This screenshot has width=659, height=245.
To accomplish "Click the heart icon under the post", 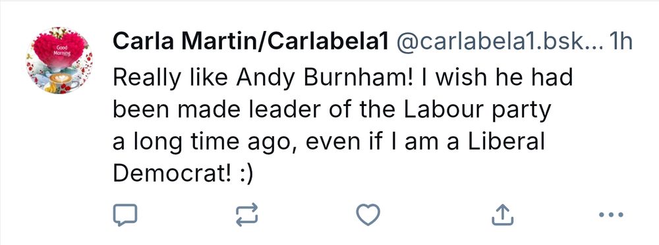I will pos(368,215).
